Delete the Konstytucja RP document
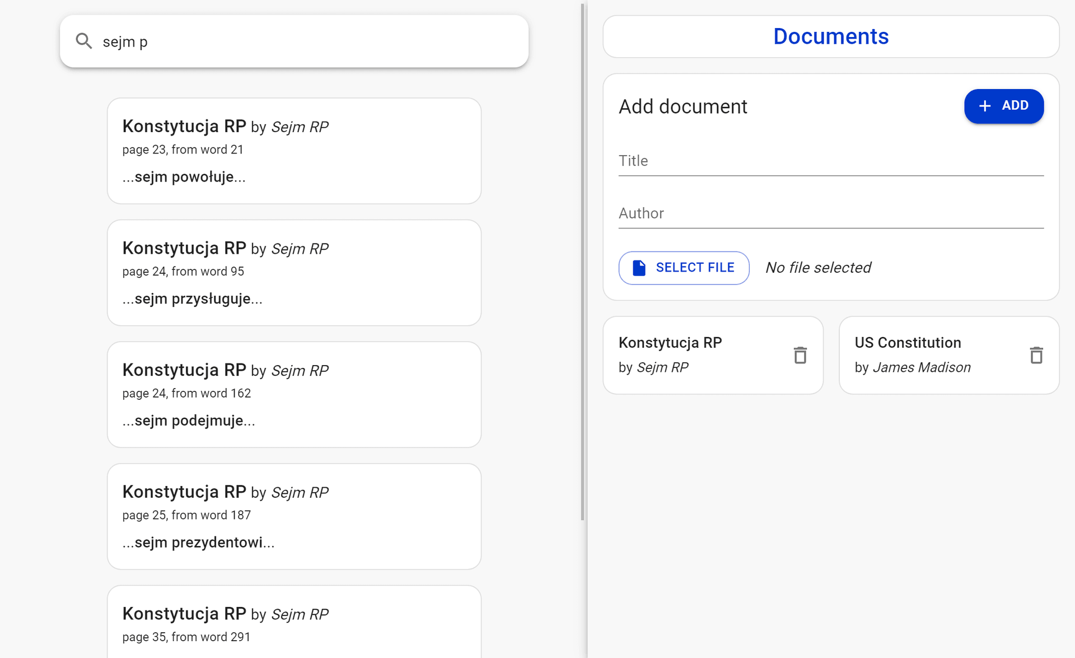Image resolution: width=1075 pixels, height=658 pixels. [x=800, y=355]
